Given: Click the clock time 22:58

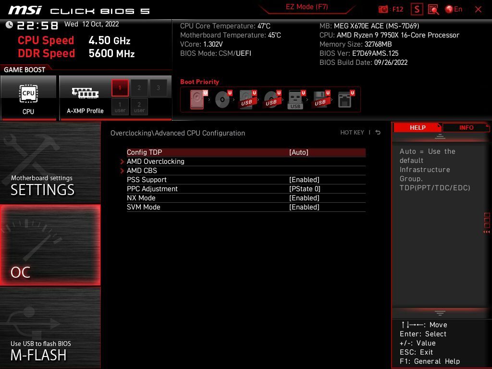Looking at the screenshot, I should (37, 25).
